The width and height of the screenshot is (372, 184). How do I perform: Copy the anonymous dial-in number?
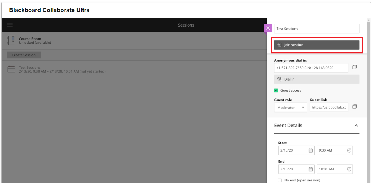click(354, 67)
